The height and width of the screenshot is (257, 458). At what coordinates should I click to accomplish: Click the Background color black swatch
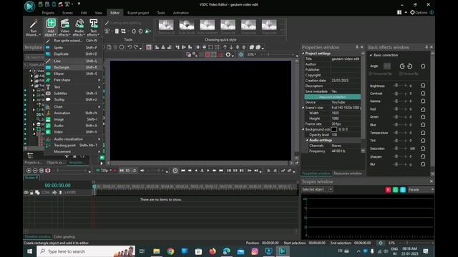pos(334,129)
